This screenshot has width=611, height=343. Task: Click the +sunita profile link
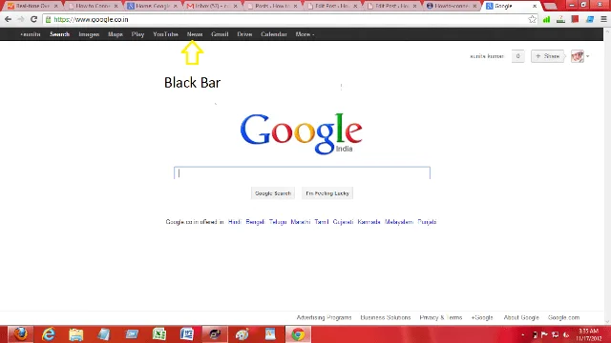pyautogui.click(x=31, y=34)
